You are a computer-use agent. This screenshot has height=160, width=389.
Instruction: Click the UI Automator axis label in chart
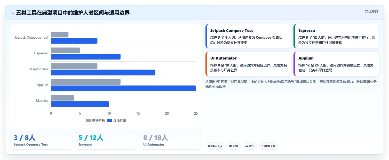click(38, 69)
